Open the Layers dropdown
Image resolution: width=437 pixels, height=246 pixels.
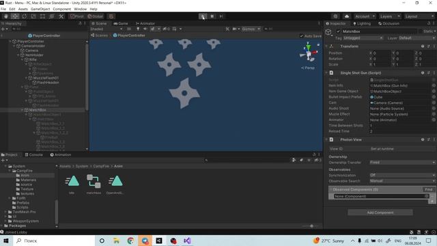coord(390,16)
